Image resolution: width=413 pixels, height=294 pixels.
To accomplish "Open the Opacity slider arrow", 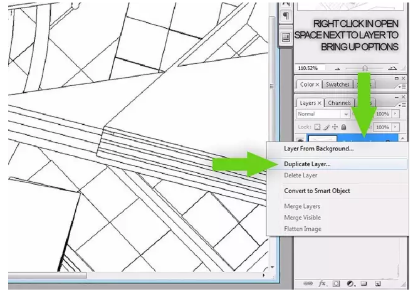I will (x=395, y=114).
